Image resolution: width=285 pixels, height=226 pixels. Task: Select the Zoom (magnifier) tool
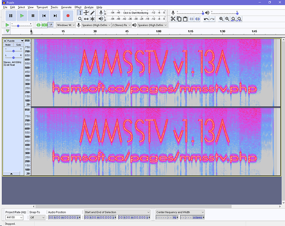(x=80, y=19)
